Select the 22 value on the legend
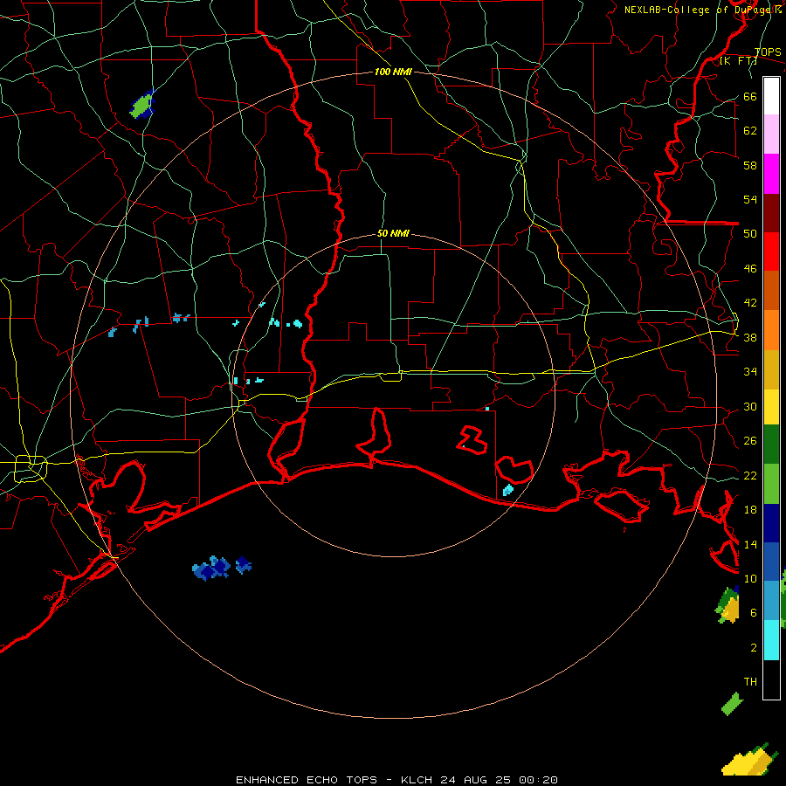786x786 pixels. [750, 475]
